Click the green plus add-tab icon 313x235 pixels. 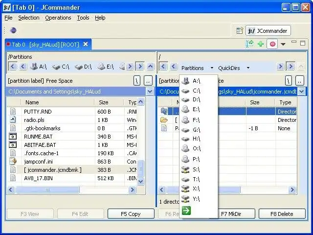[261, 44]
